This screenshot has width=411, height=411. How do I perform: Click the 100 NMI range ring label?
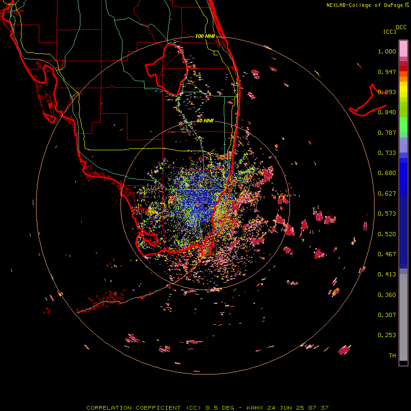point(205,36)
